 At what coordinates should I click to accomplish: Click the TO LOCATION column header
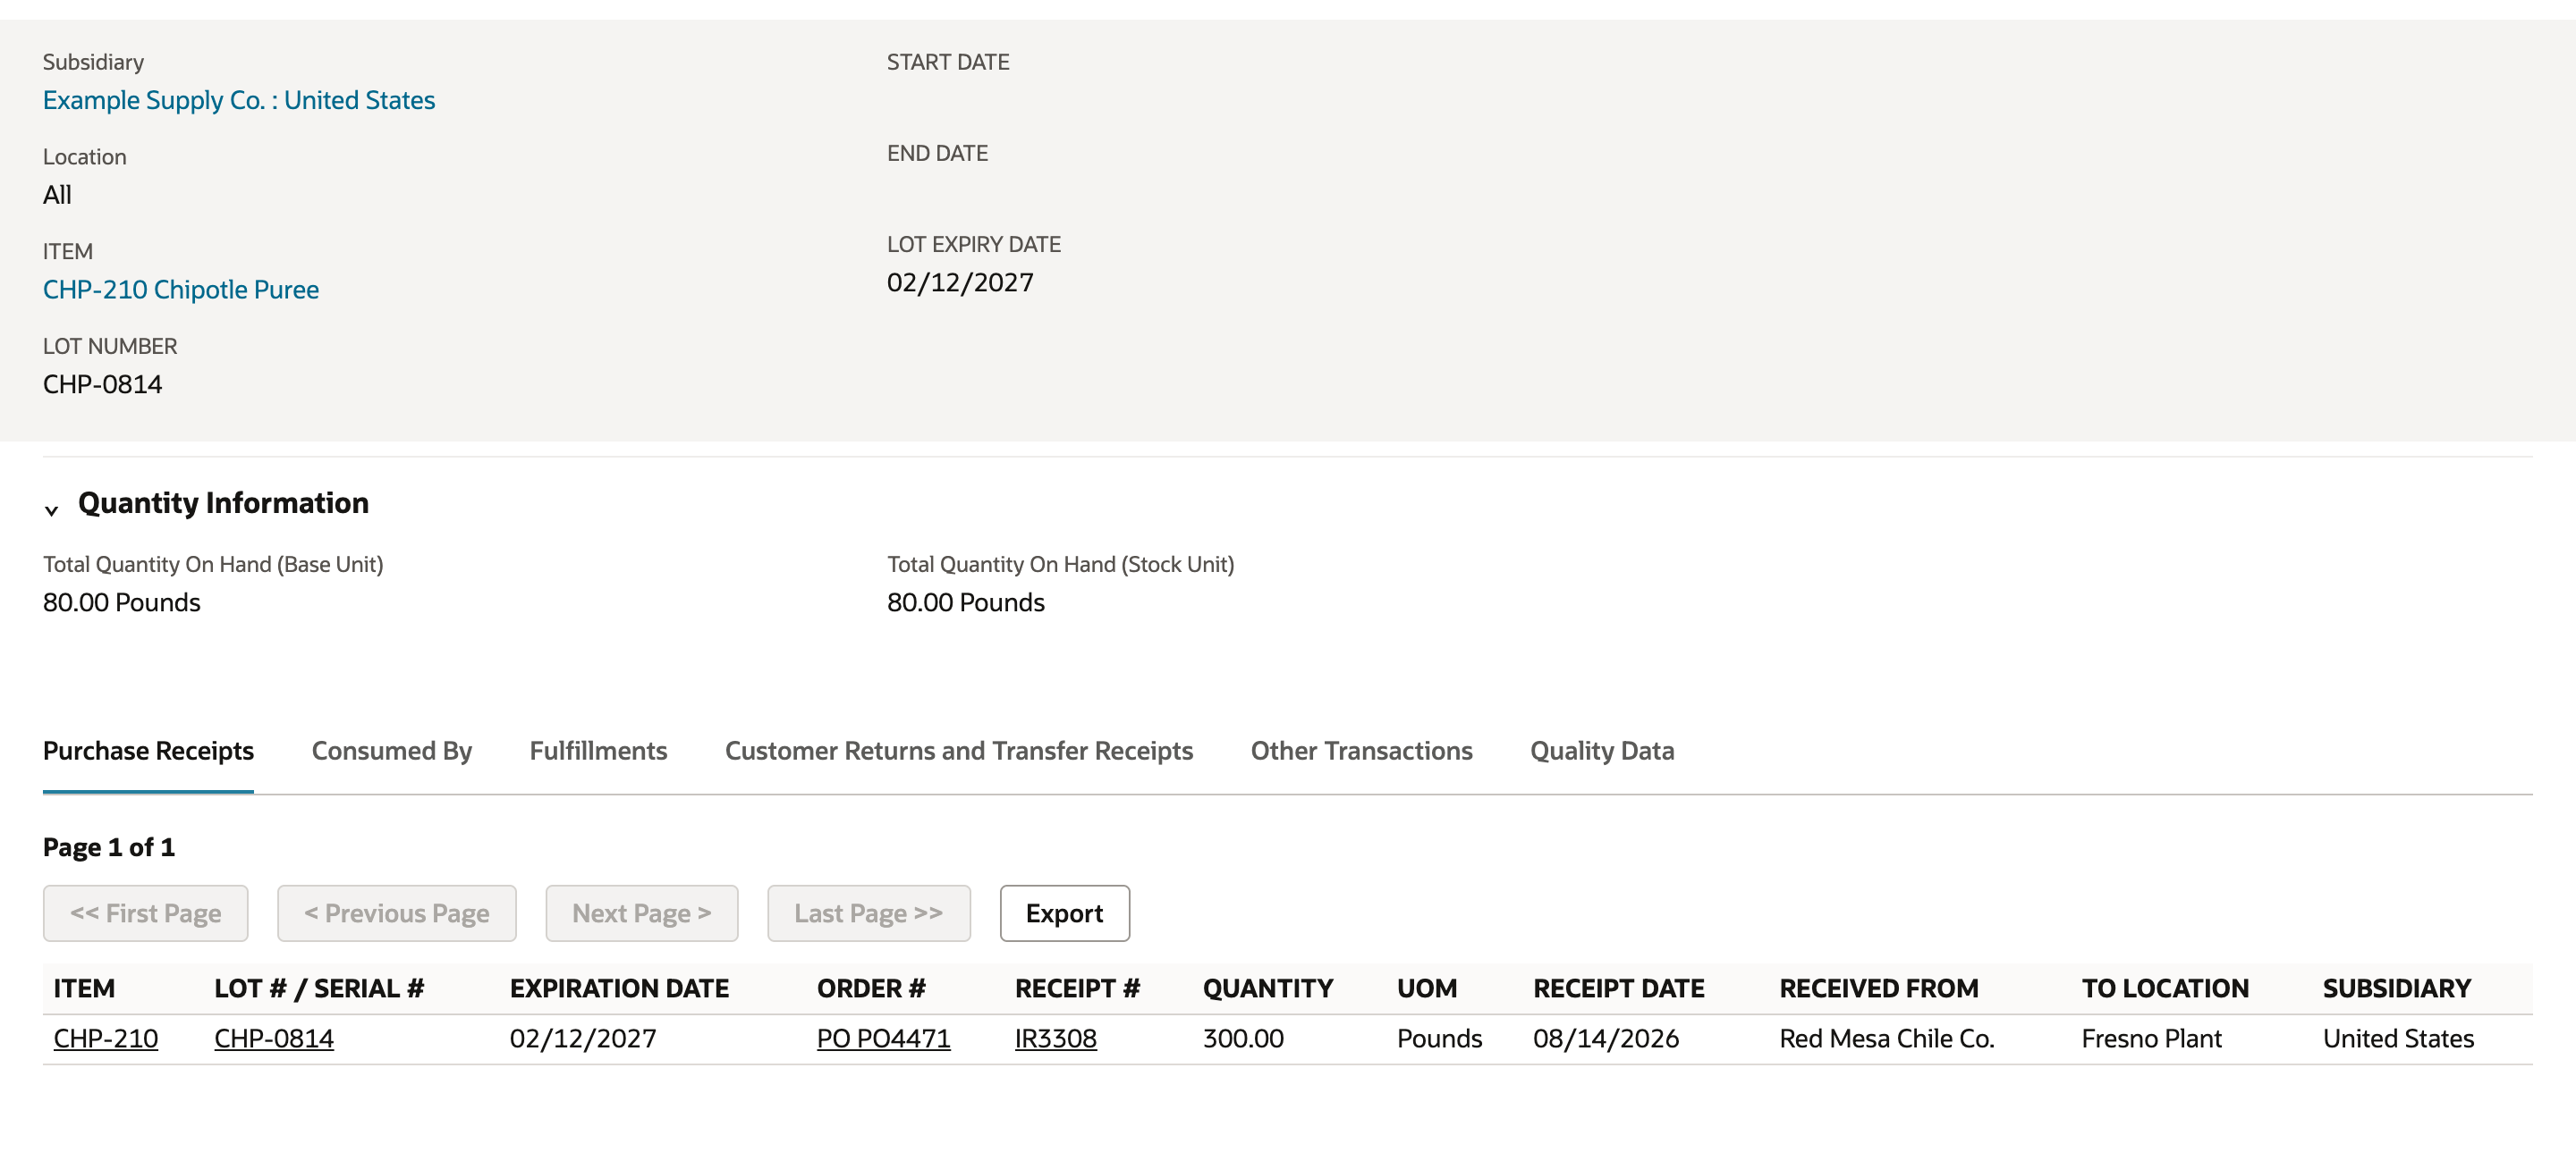[2165, 989]
